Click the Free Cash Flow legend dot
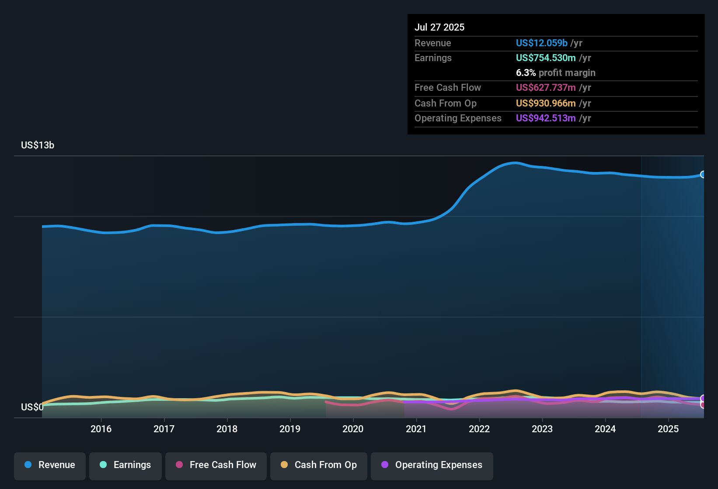Viewport: 718px width, 489px height. [x=179, y=465]
